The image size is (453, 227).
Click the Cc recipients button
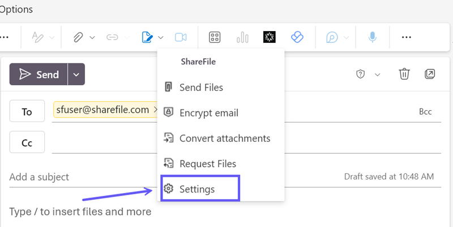pos(27,142)
